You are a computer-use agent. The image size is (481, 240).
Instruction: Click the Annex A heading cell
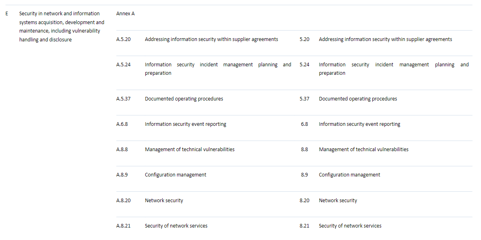(125, 13)
